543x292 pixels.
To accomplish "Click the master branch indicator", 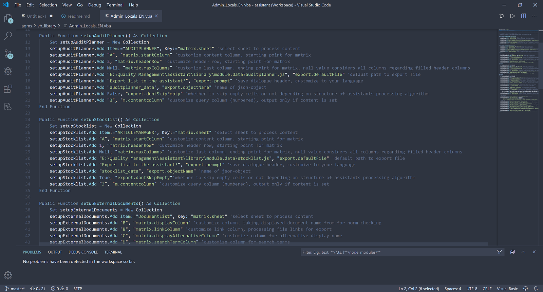I will (x=15, y=289).
